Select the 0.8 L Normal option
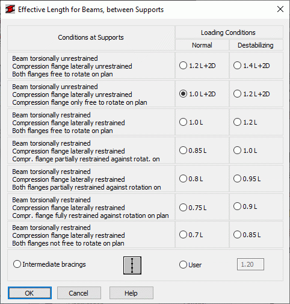Image resolution: width=290 pixels, height=304 pixels. click(x=191, y=179)
